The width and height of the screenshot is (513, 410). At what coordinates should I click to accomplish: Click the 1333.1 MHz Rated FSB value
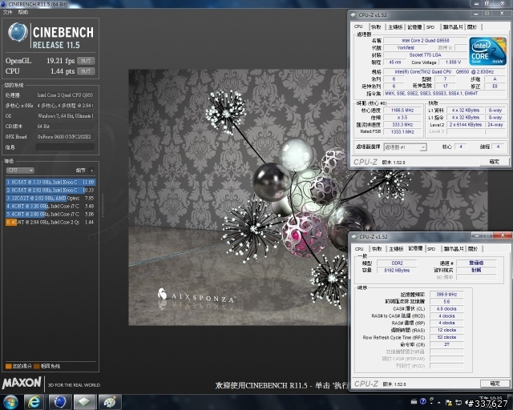[x=402, y=132]
